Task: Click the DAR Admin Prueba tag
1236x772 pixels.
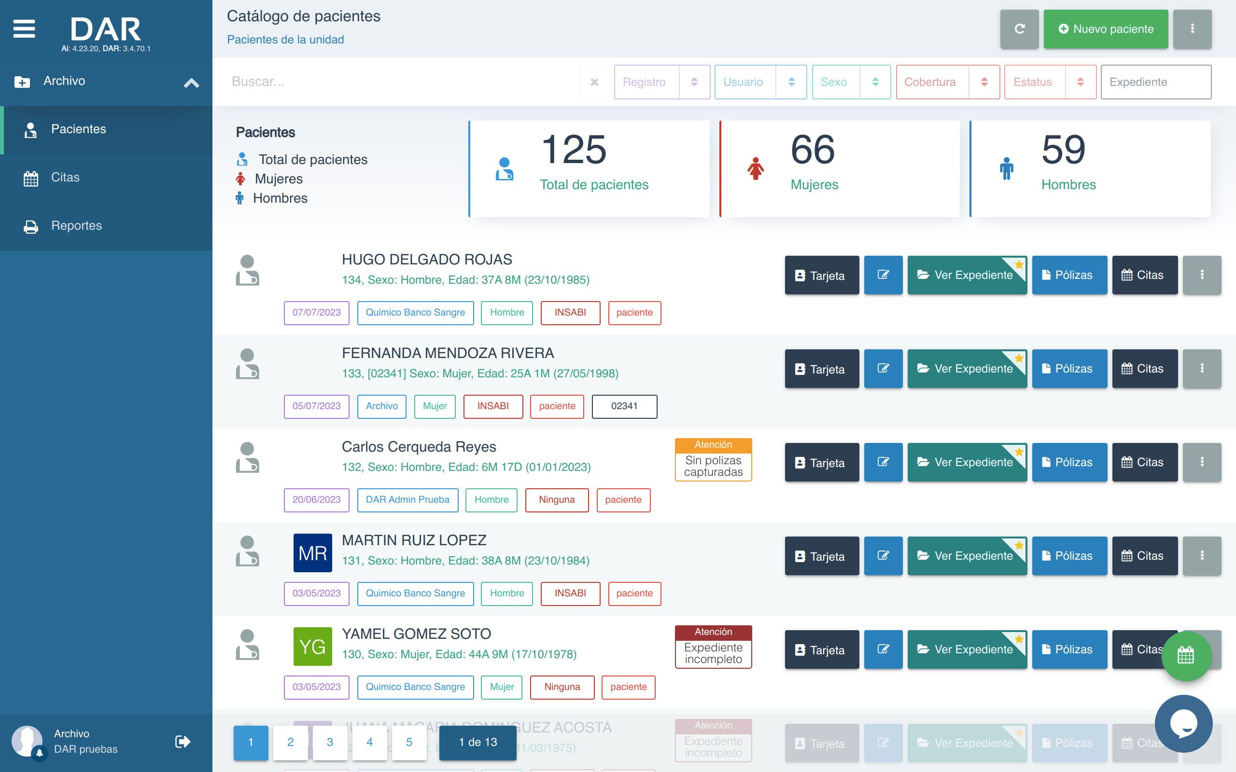Action: click(407, 500)
